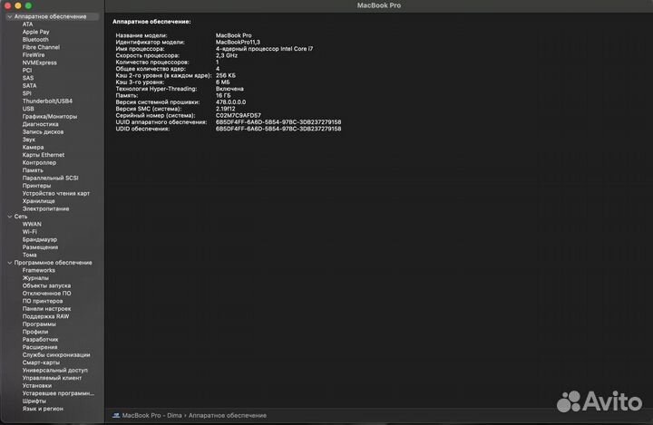Open ПО принтеров entry
This screenshot has width=653, height=425.
[x=43, y=302]
